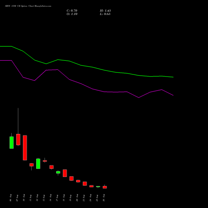Select the 07 Aug date label

point(17,198)
